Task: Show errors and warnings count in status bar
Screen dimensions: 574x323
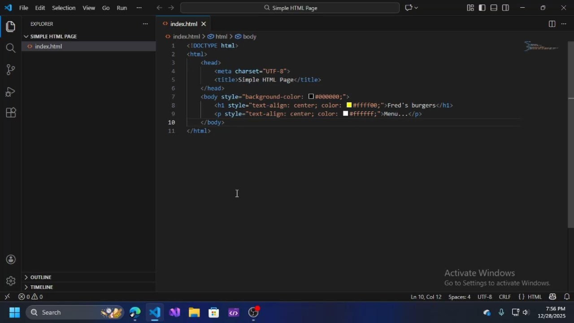Action: point(30,297)
